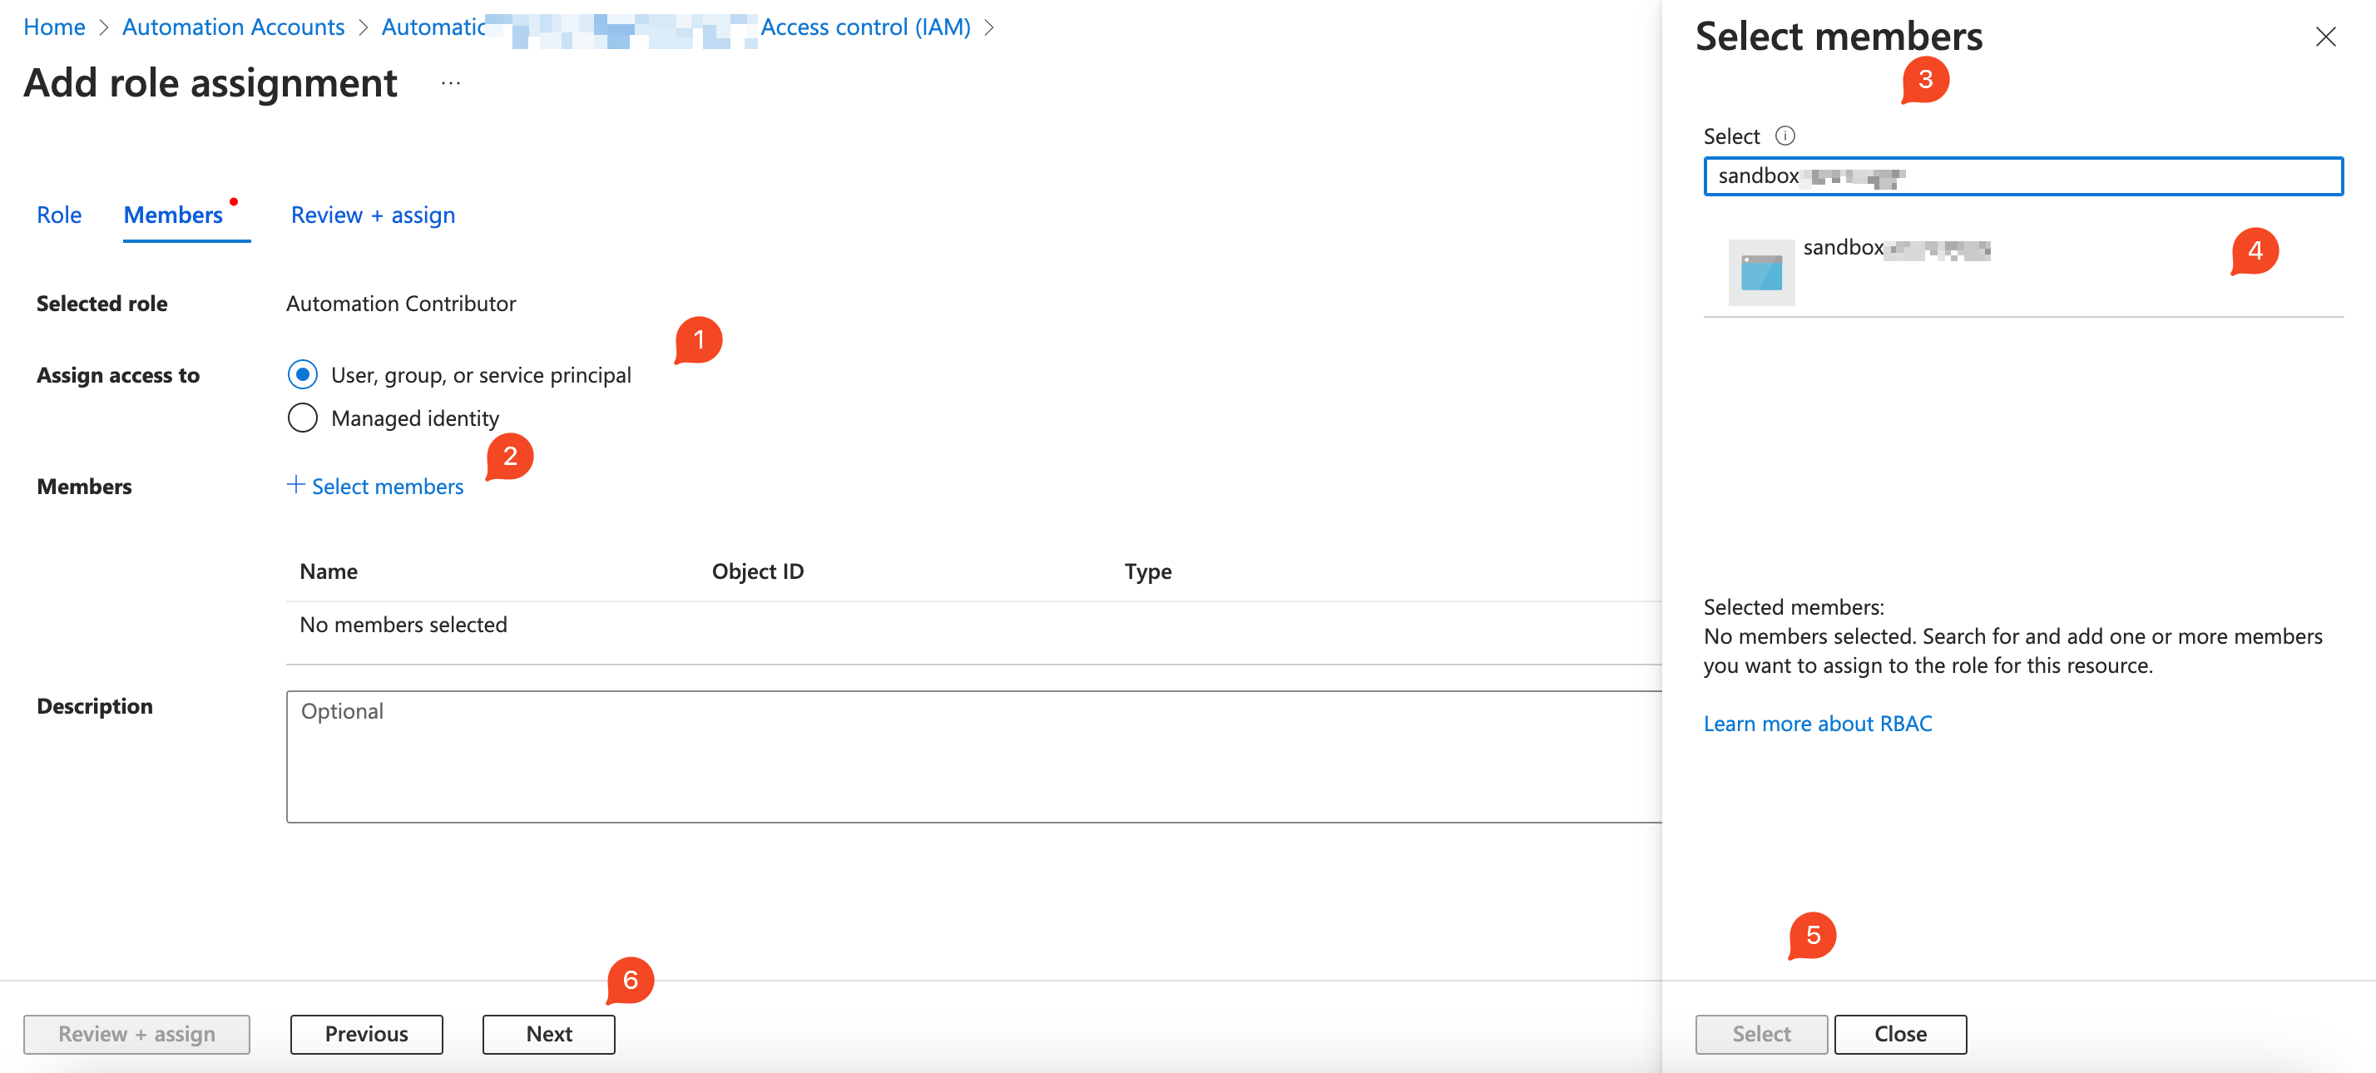Screen dimensions: 2376x1073
Task: Click the Next button
Action: click(549, 1033)
